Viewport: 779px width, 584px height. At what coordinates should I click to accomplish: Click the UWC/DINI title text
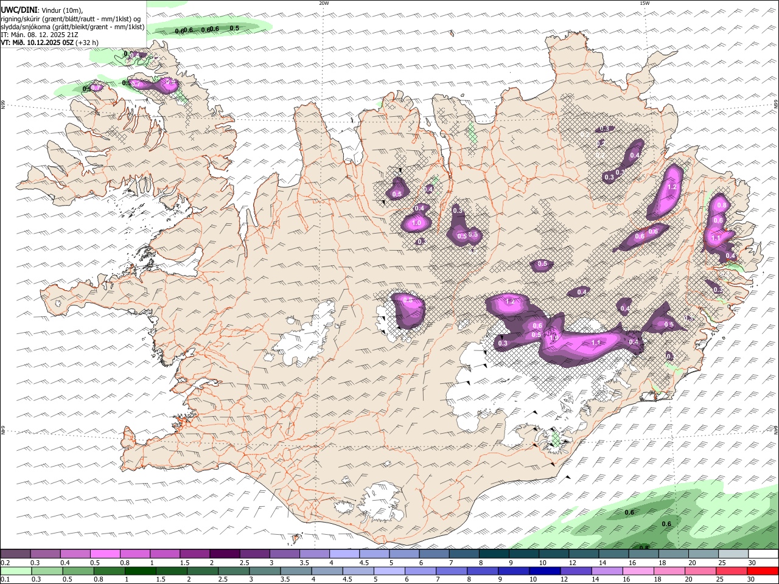(19, 10)
